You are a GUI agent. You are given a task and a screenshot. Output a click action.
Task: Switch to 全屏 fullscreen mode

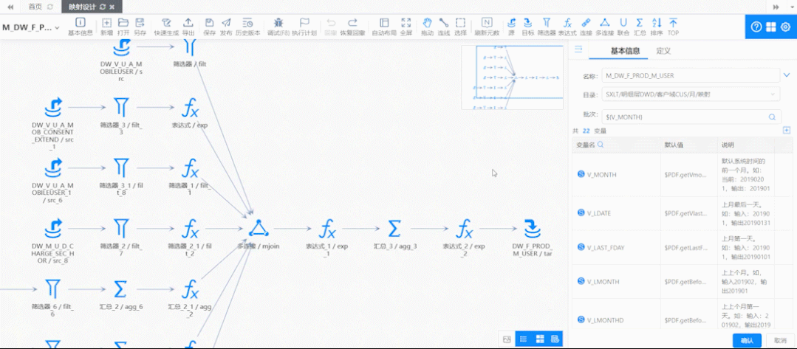(406, 27)
